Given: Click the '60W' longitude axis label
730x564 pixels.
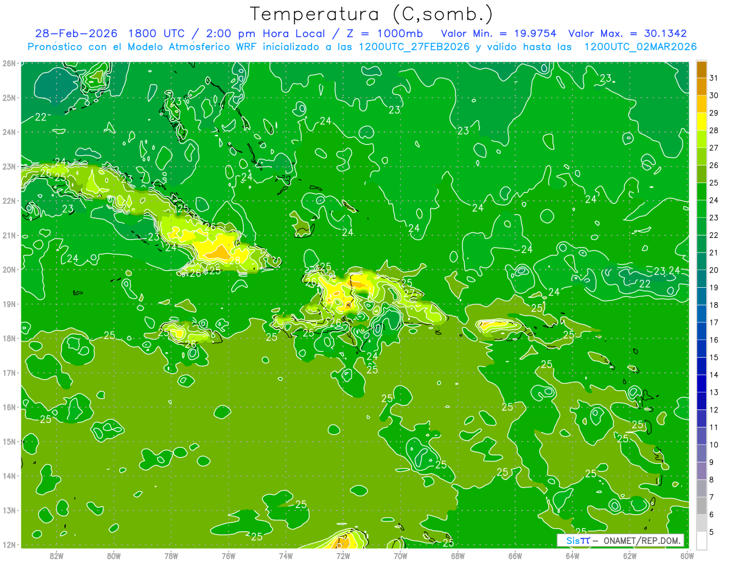Looking at the screenshot, I should (687, 555).
